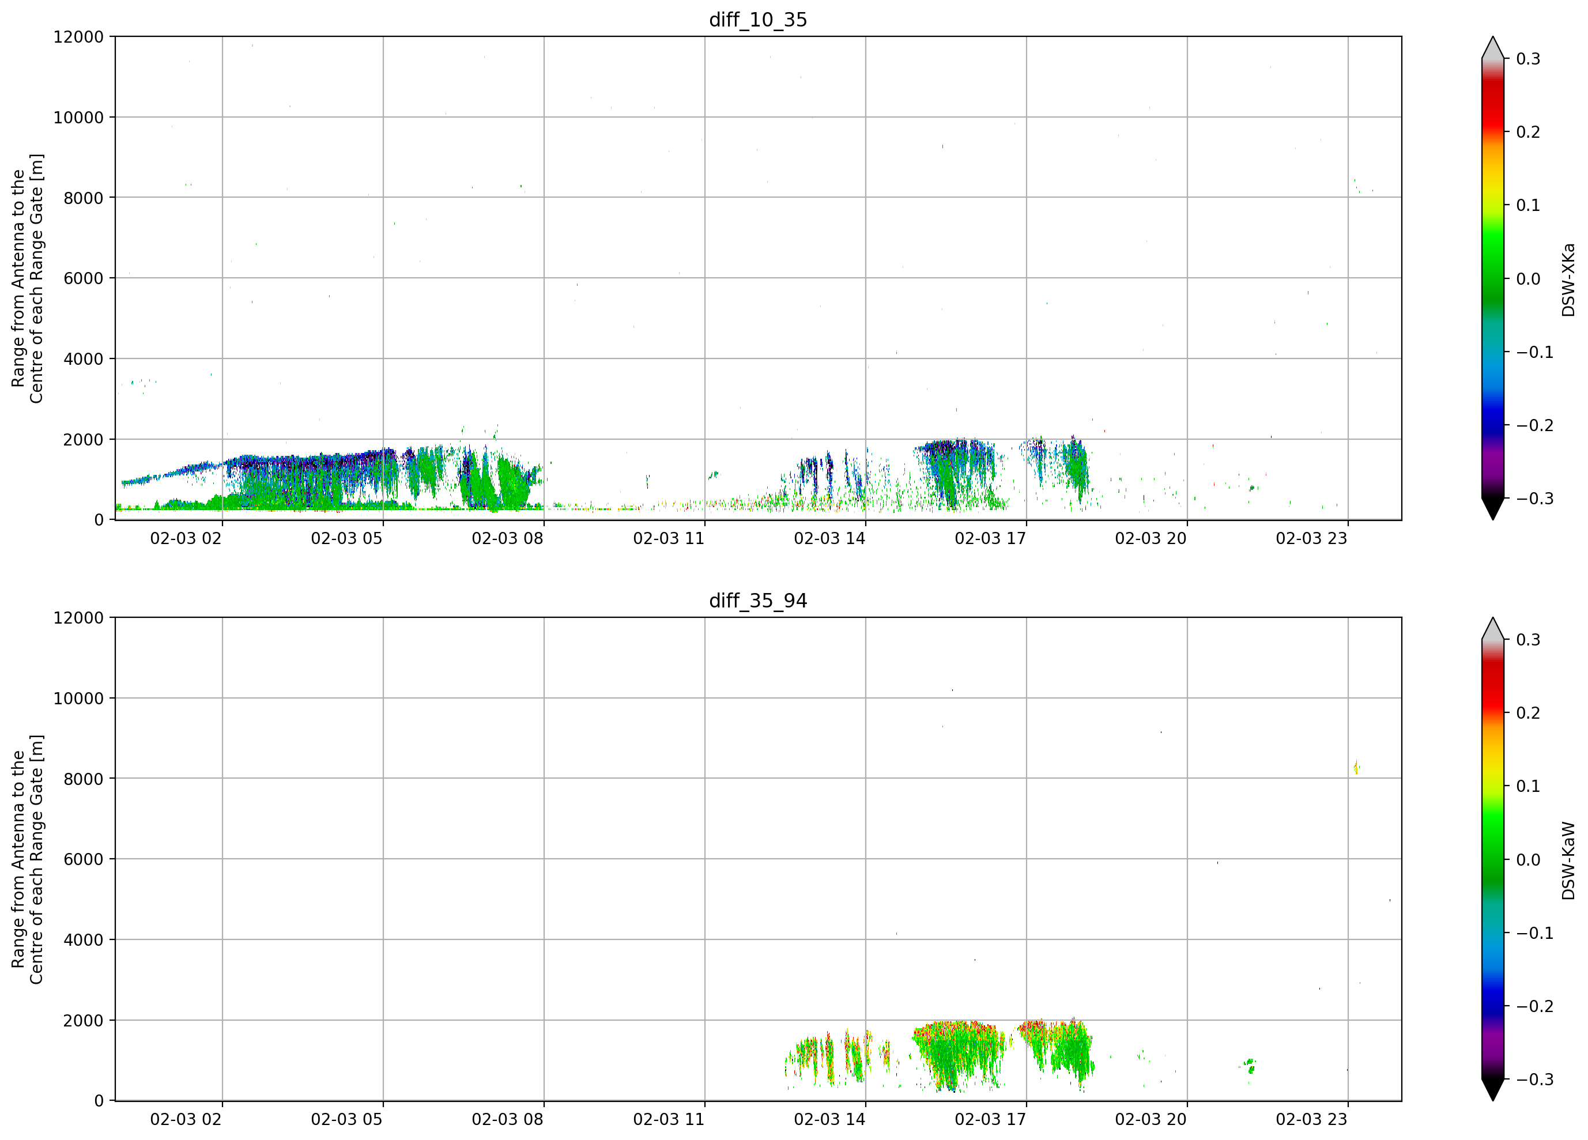Screen dimensions: 1588x1140
Task: Click the diff_10_35 plot title
Action: point(759,20)
